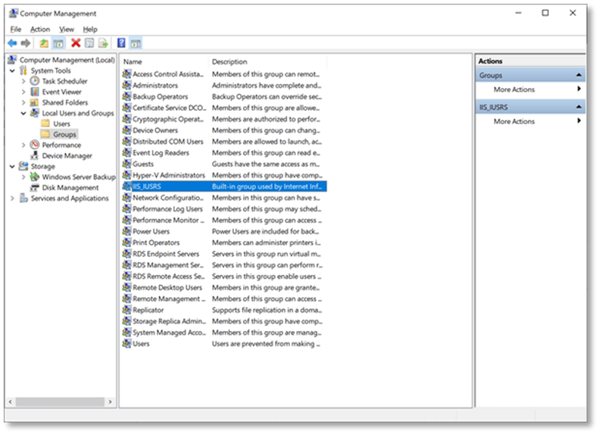This screenshot has width=599, height=434.
Task: Collapse the Groups section in Actions pane
Action: point(579,76)
